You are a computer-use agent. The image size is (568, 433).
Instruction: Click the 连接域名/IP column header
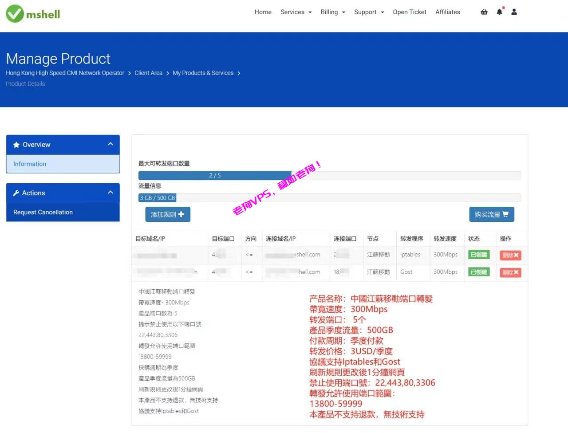click(x=280, y=239)
